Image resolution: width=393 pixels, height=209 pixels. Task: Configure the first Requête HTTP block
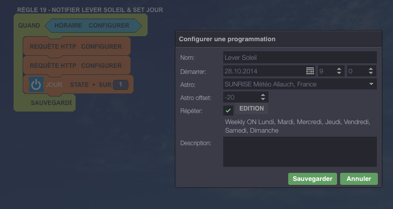point(101,47)
